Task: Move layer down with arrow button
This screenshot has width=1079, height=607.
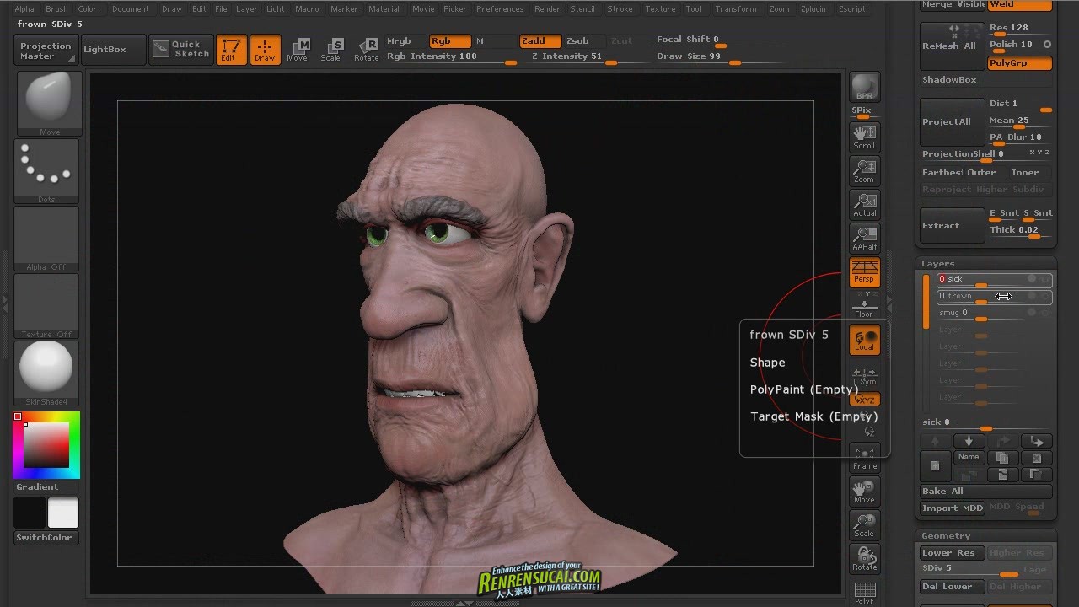Action: 969,441
